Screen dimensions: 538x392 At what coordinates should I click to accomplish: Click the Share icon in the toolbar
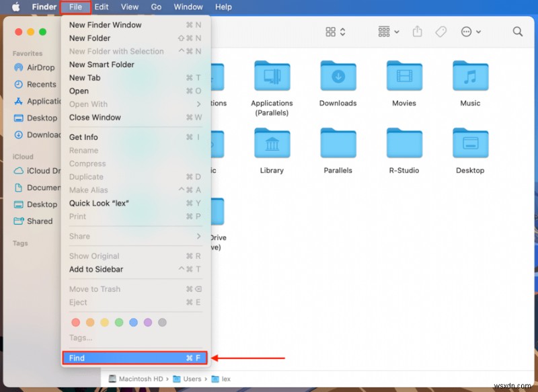tap(416, 31)
